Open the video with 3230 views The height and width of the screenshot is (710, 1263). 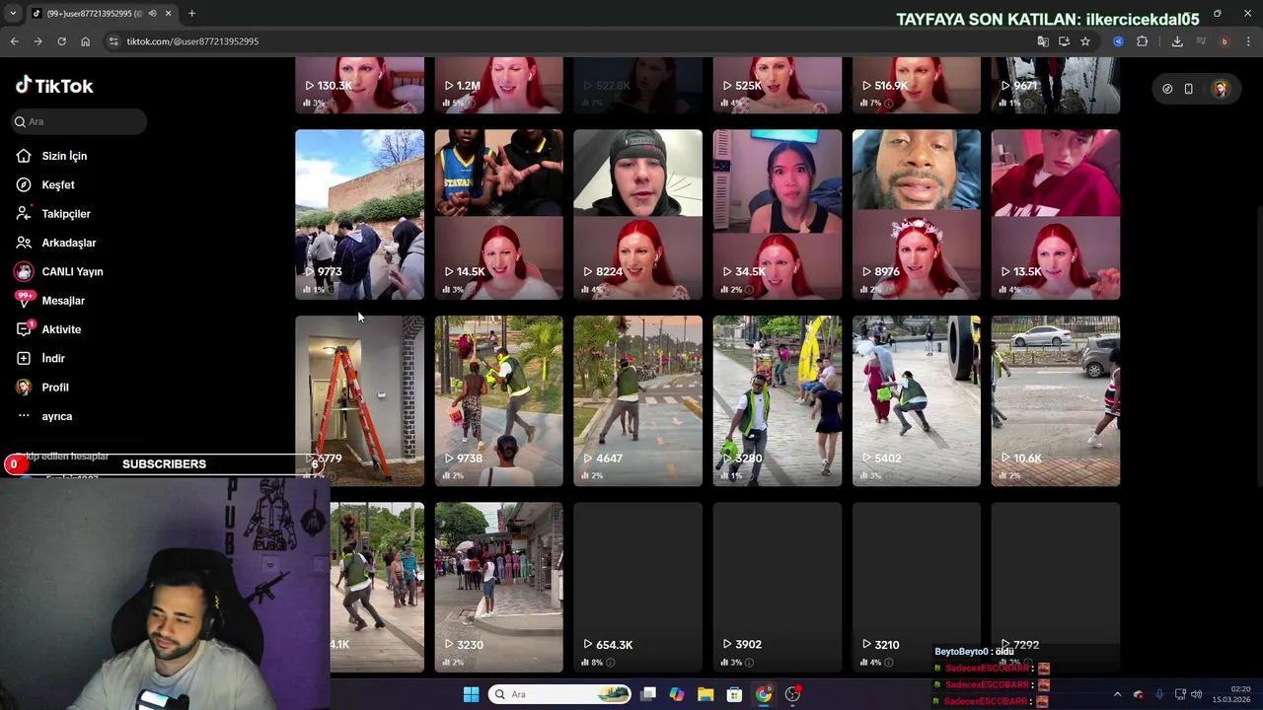point(498,587)
